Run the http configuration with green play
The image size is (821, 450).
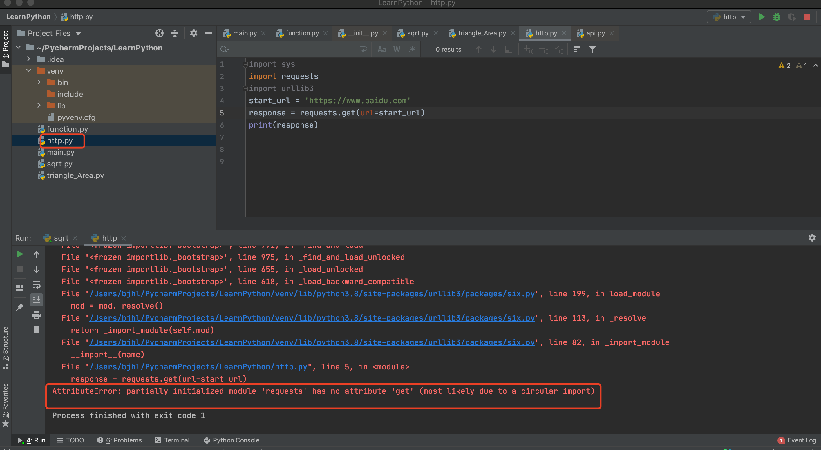coord(762,17)
